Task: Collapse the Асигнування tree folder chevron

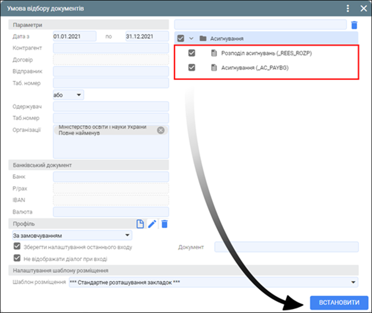Action: pos(191,38)
